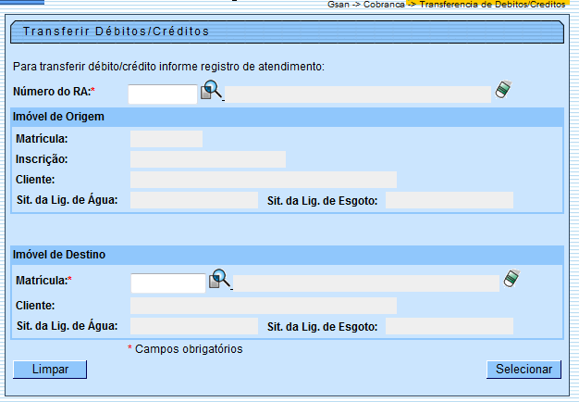This screenshot has width=579, height=402.
Task: Click destination Sit. da Lig. de Água field
Action: 194,326
